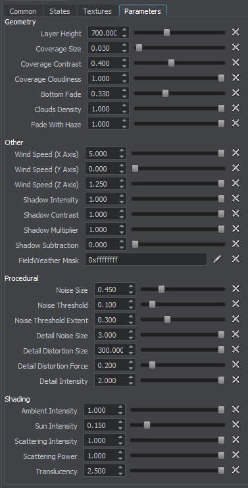Edit FieldWeather Mask with pencil icon

pos(217,259)
